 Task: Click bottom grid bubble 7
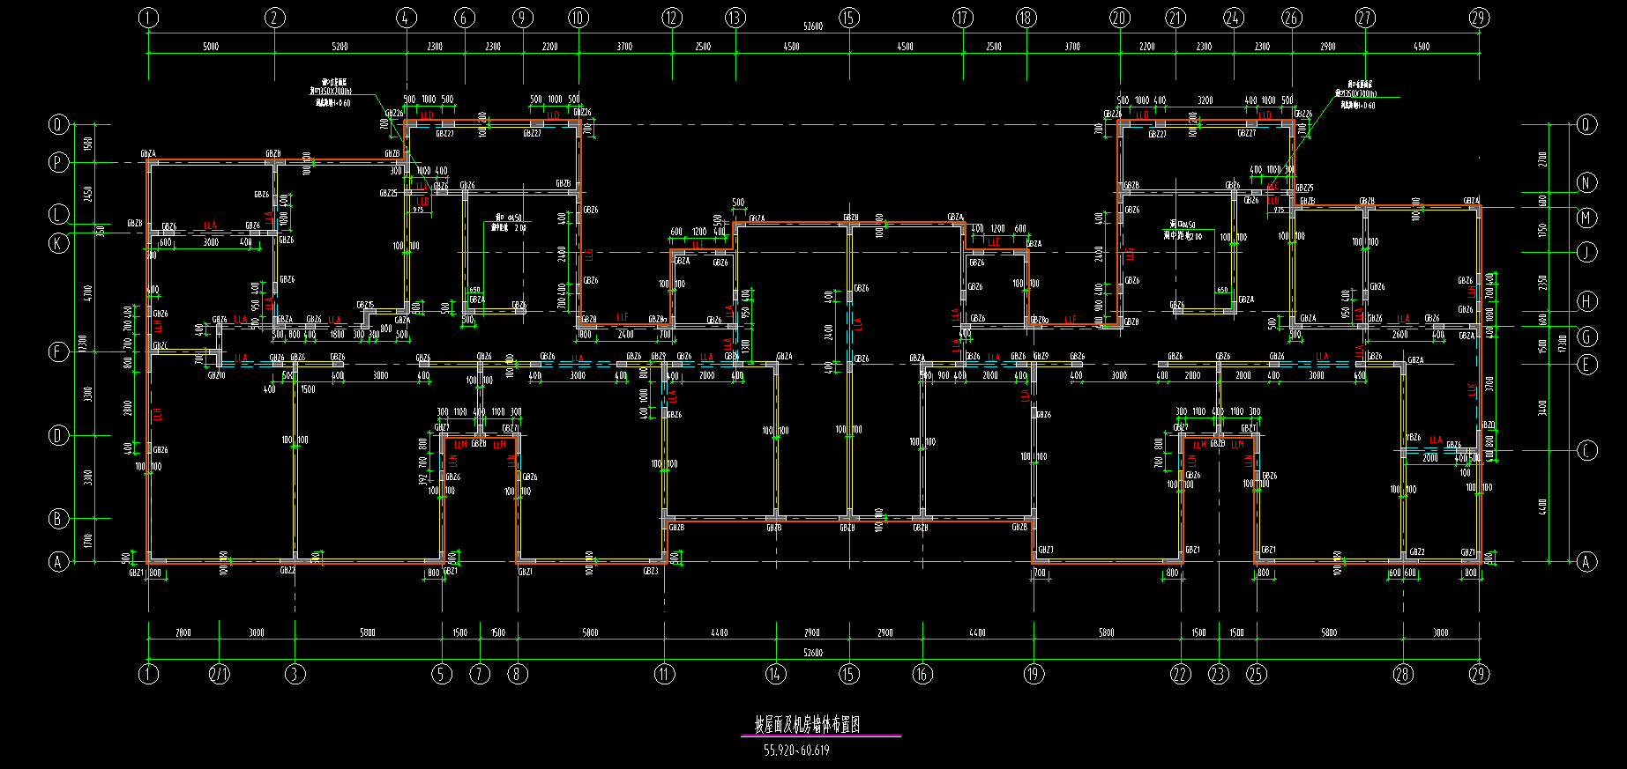[x=480, y=675]
